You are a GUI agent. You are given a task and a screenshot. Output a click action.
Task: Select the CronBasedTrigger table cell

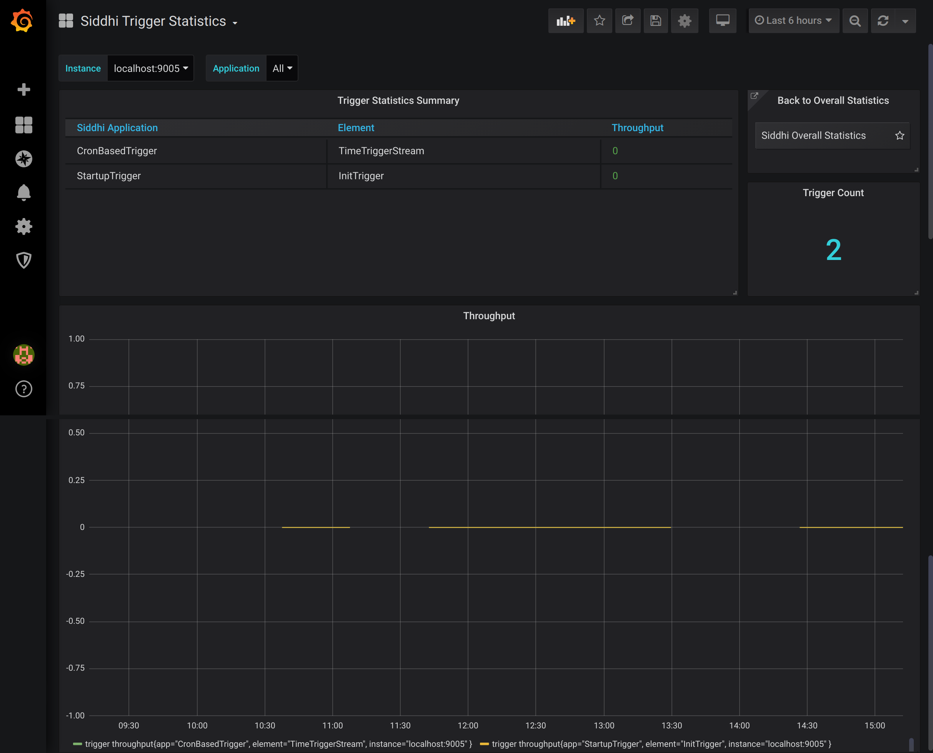(x=196, y=151)
